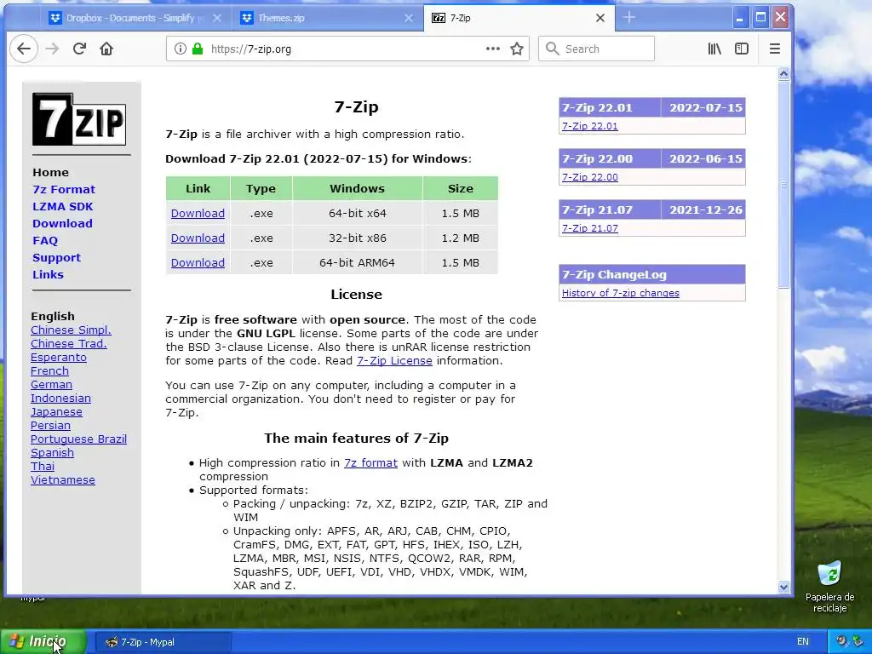This screenshot has width=872, height=654.
Task: Open the 7-Zip 22.00 news link
Action: tap(589, 177)
